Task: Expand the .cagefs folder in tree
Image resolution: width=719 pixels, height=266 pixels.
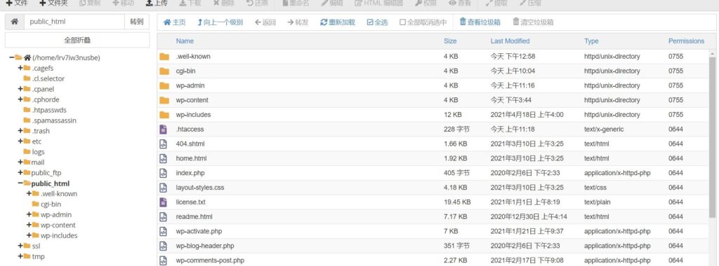Action: click(x=20, y=68)
